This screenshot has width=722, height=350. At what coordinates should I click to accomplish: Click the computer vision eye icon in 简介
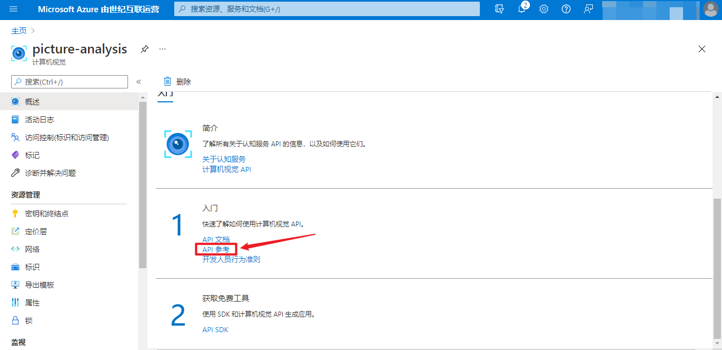[178, 144]
